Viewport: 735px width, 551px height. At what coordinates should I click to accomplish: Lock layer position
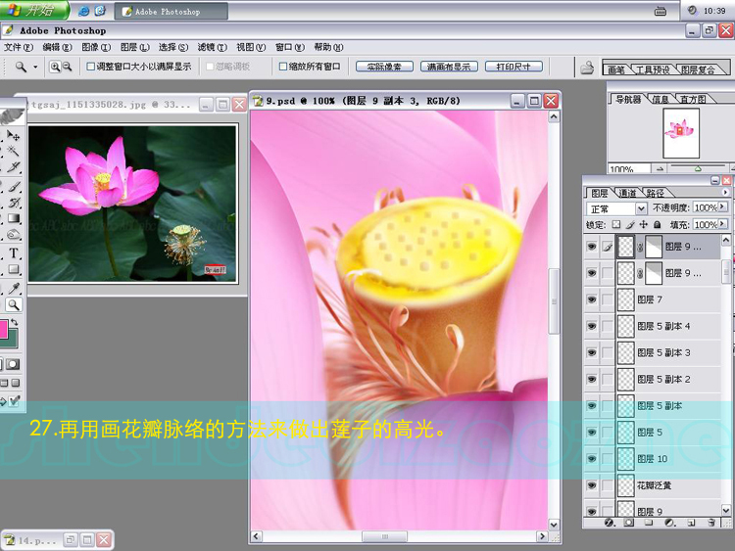pyautogui.click(x=644, y=225)
